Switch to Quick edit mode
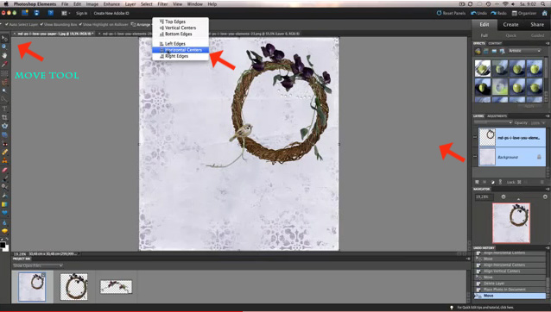The image size is (551, 312). point(510,35)
